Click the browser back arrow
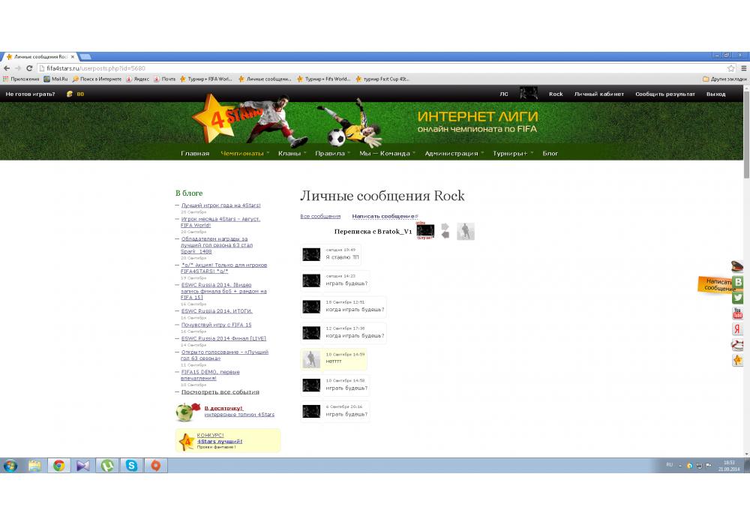This screenshot has height=525, width=750. tap(7, 68)
